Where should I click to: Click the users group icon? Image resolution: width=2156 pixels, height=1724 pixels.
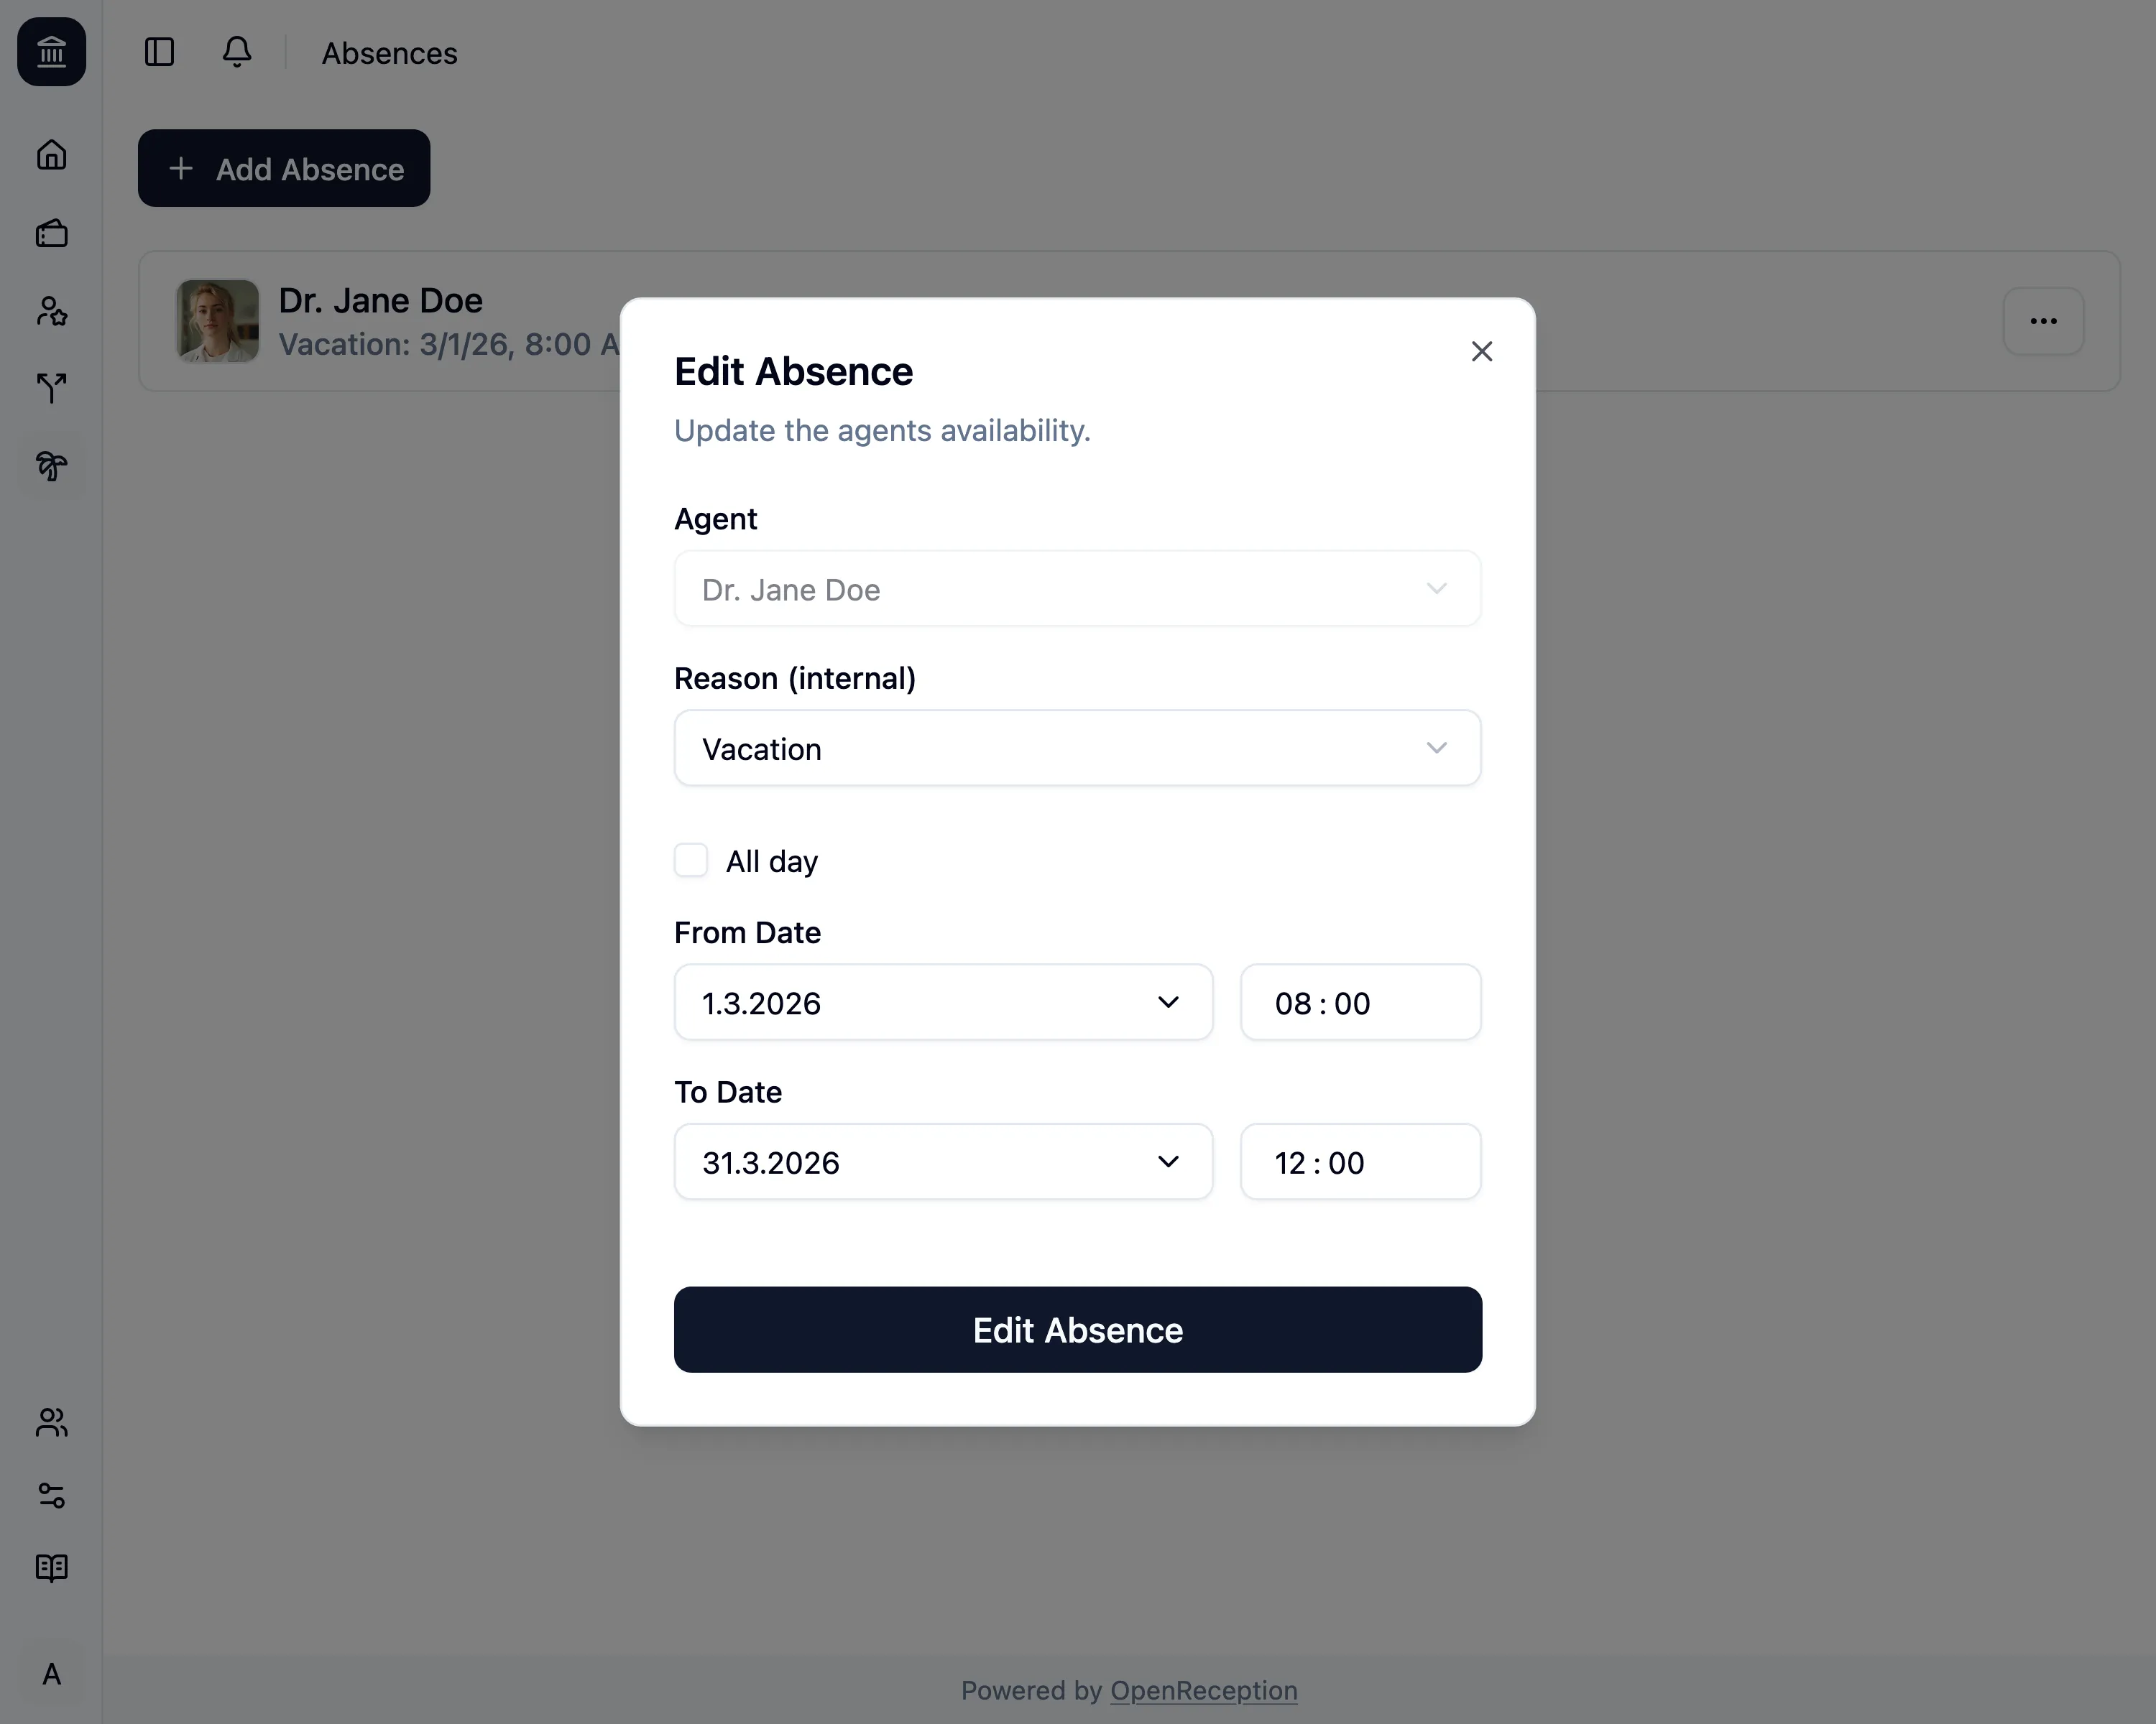pos(51,1422)
